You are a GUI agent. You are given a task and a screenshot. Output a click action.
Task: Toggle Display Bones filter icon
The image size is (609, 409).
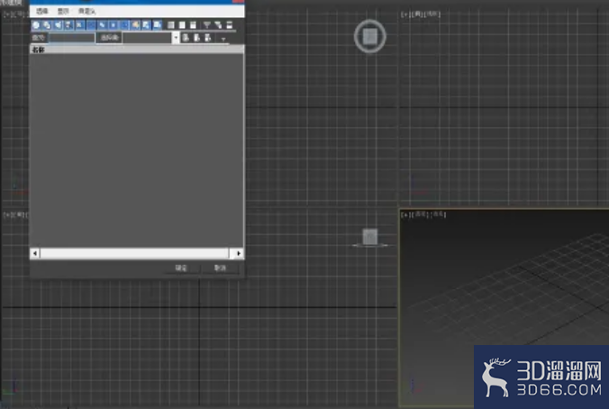[124, 25]
